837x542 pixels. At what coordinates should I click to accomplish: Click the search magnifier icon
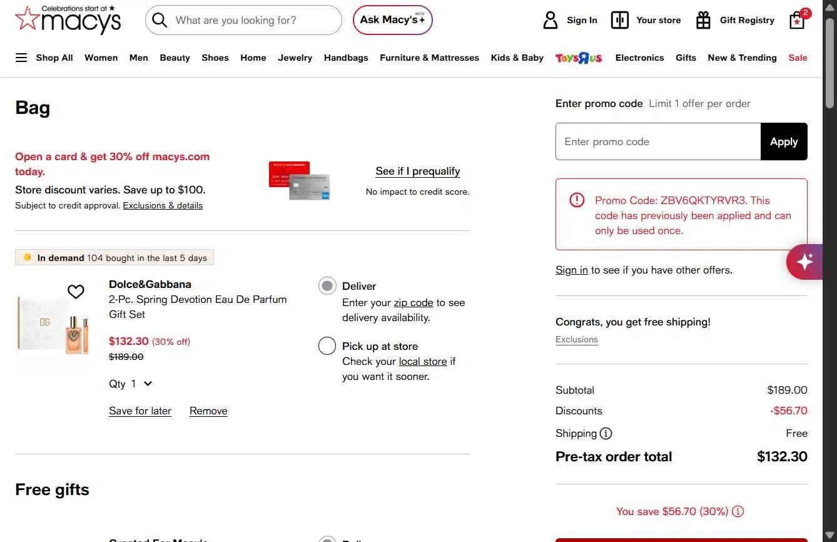click(160, 21)
